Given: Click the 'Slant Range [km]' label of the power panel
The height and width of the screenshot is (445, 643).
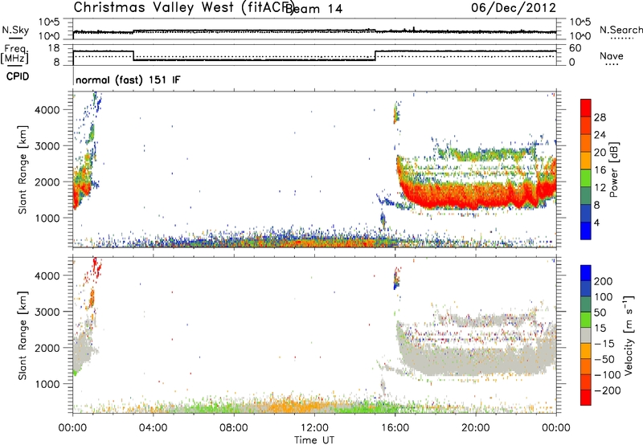Looking at the screenshot, I should tap(23, 169).
